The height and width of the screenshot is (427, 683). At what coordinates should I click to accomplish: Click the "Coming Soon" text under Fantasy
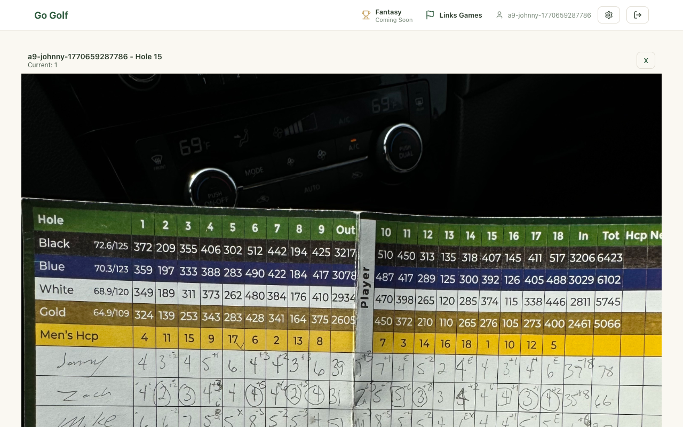(394, 20)
